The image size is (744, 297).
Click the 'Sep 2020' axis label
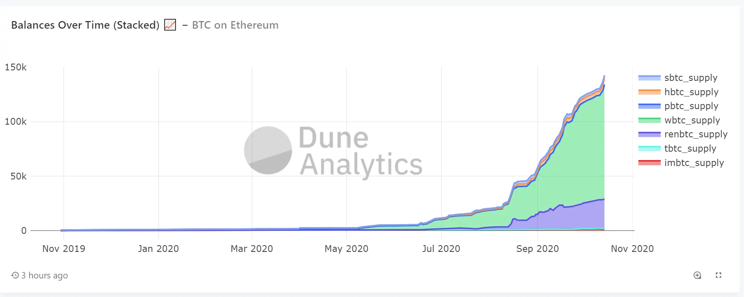(537, 249)
